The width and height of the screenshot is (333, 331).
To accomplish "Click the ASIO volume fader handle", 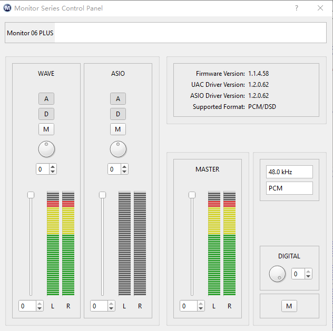I will tap(103, 195).
